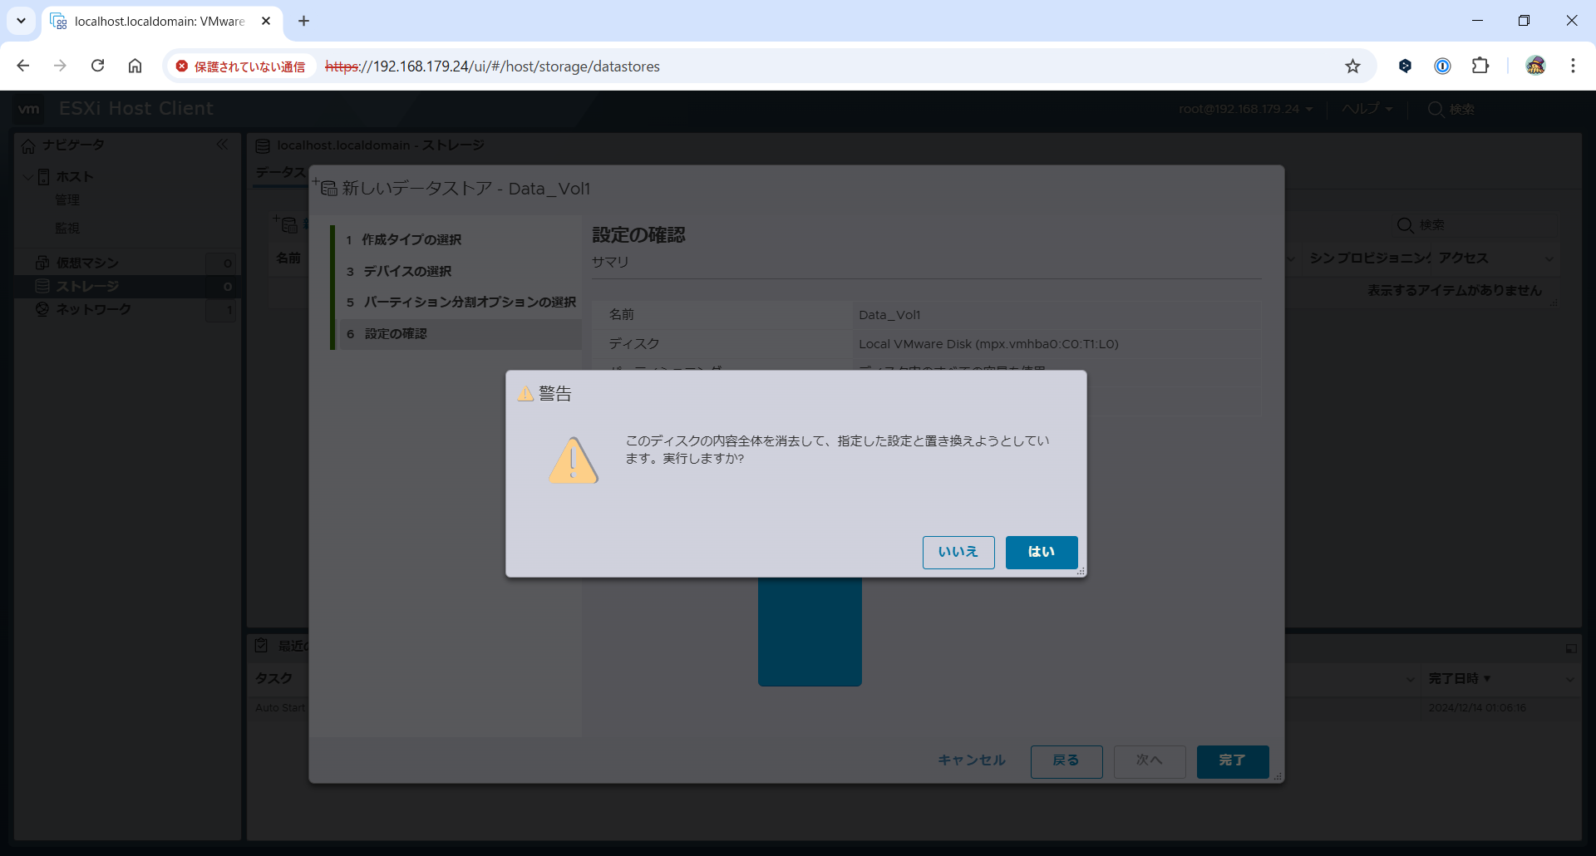Click the ネットワーク globe icon
Image resolution: width=1596 pixels, height=856 pixels.
[42, 309]
